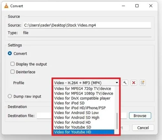Choose Video for Android HD profile
Viewport: 162px width, 140px height.
coord(84,122)
